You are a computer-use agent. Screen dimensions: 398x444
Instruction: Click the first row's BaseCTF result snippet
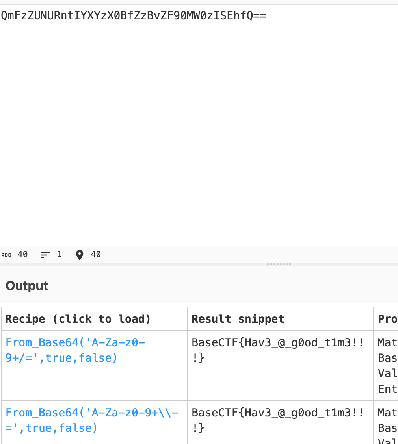coord(277,350)
